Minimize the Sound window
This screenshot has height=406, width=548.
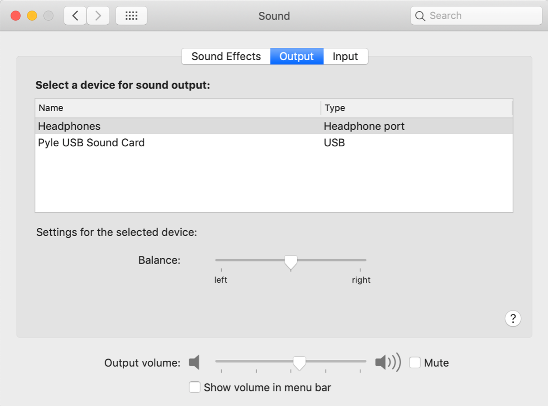pos(32,16)
